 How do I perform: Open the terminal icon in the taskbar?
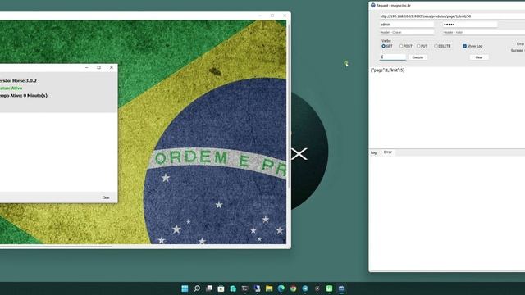point(244,288)
